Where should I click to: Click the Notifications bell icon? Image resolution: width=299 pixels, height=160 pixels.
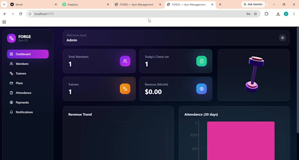11,112
